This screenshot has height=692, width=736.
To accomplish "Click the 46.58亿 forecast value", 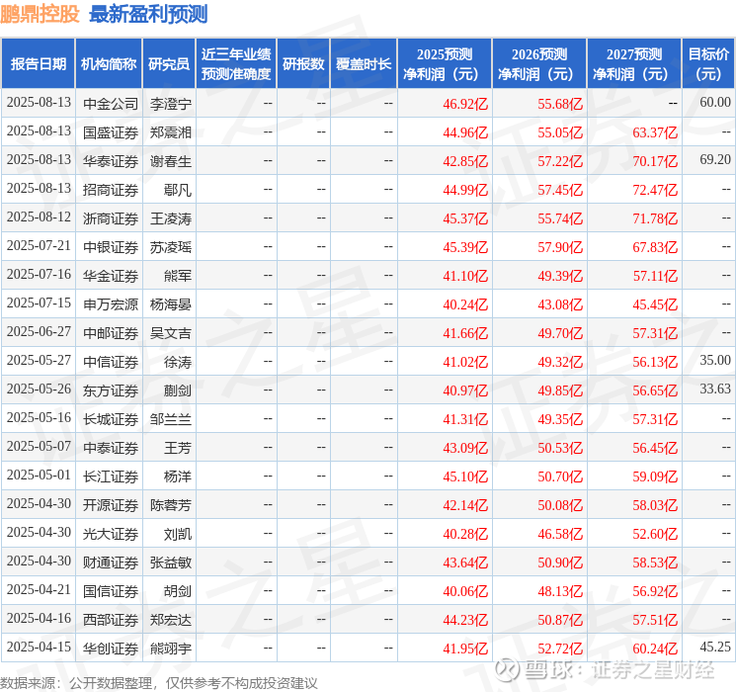I will click(x=560, y=534).
